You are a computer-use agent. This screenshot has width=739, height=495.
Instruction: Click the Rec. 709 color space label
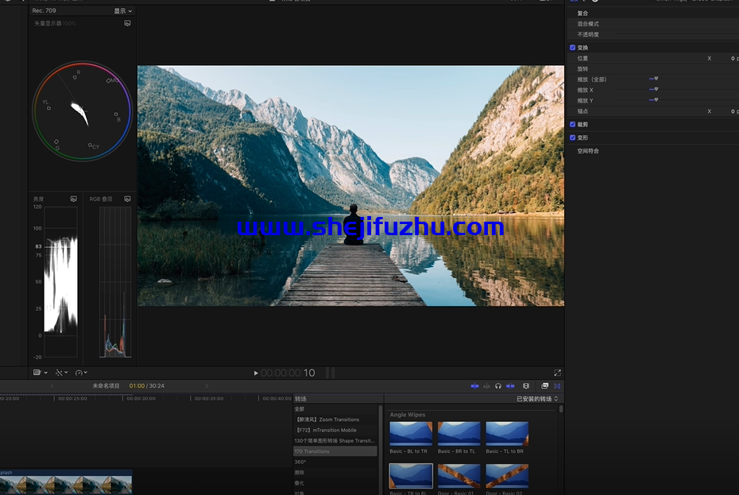[x=44, y=10]
